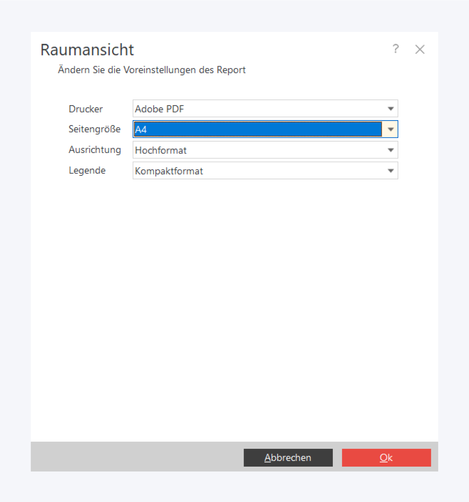
Task: Expand the Ausrichtung dropdown arrow
Action: pos(391,150)
